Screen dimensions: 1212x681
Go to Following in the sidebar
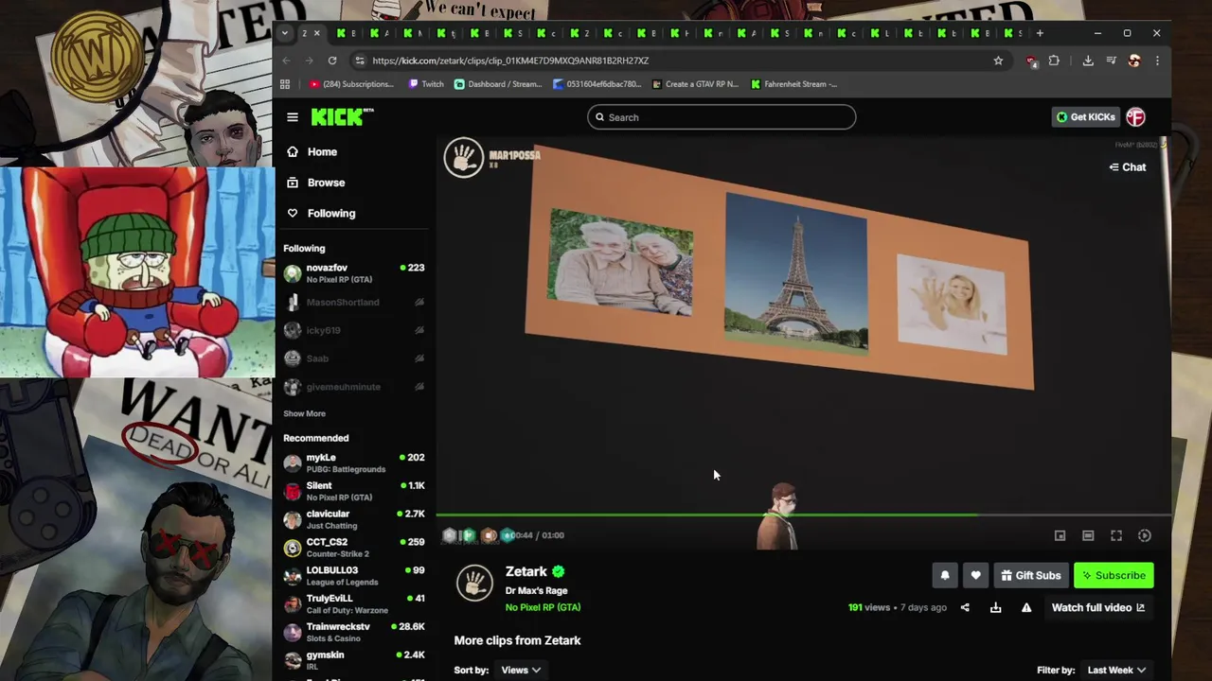coord(331,213)
